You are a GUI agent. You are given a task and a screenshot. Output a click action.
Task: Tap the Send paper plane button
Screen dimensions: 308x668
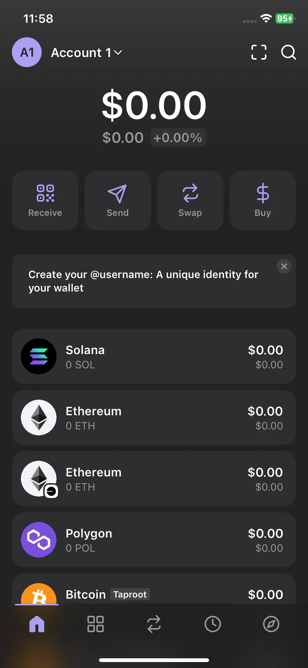(118, 201)
